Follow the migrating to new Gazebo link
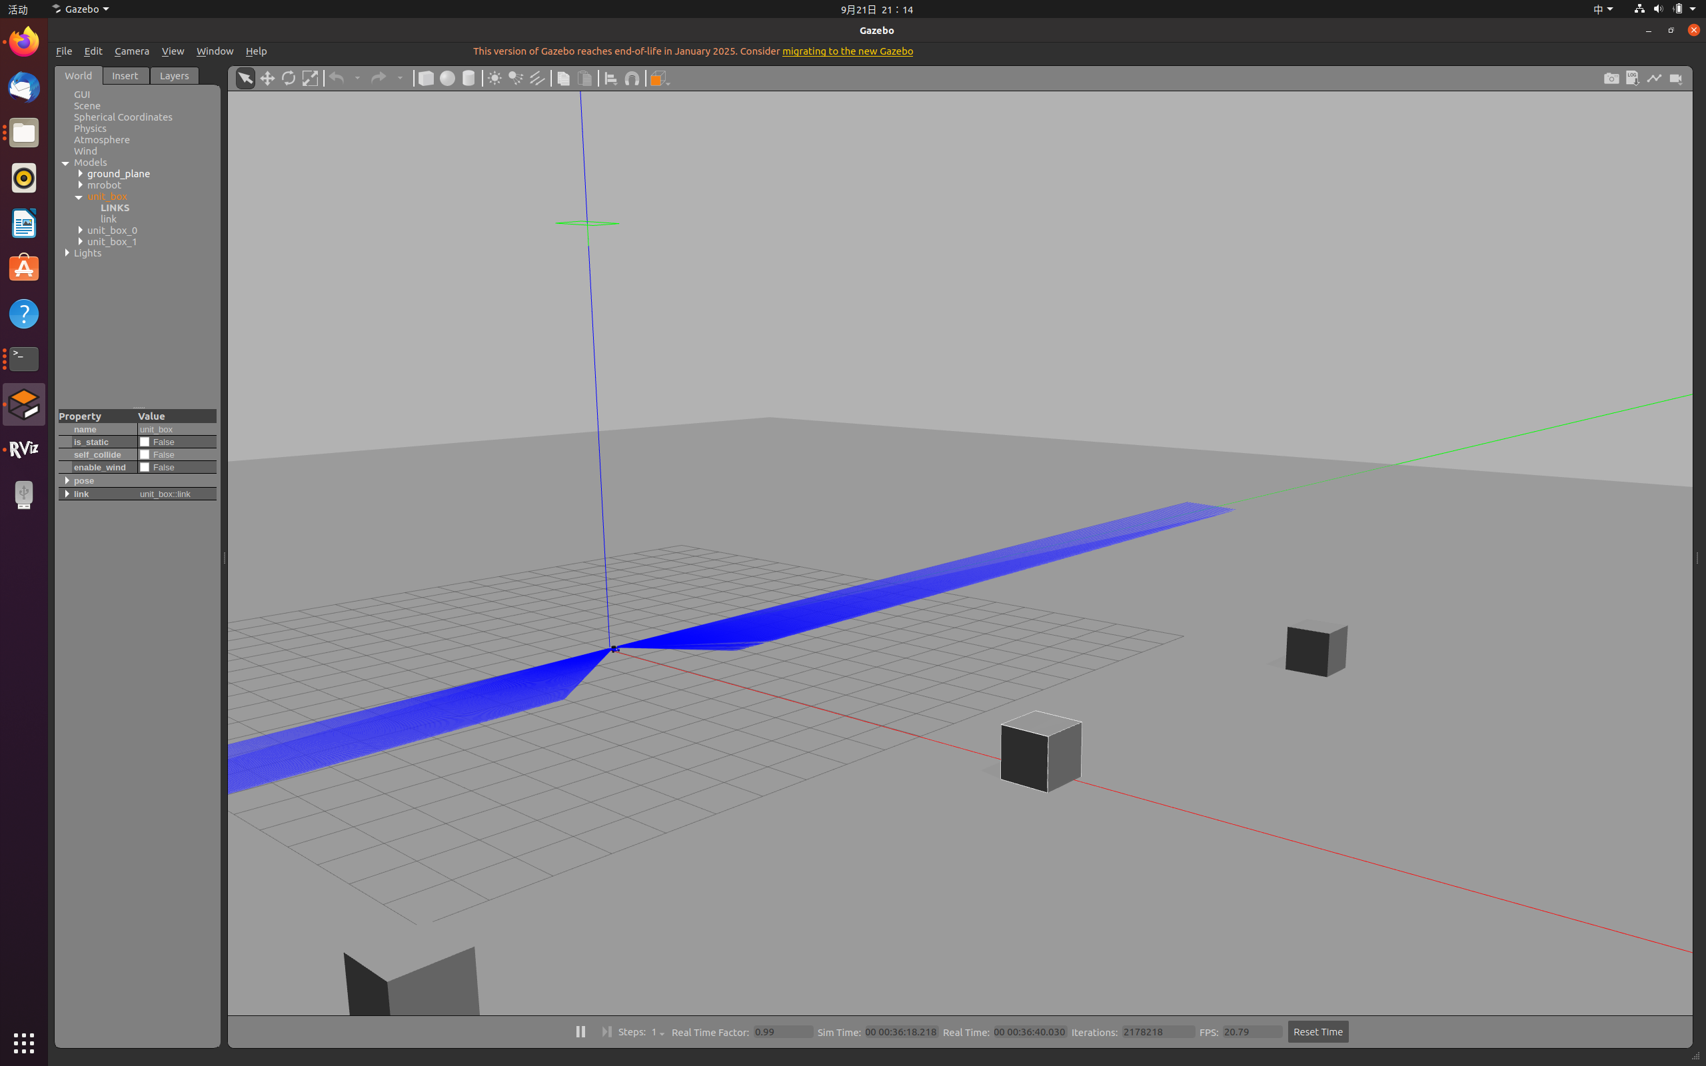 (x=848, y=51)
